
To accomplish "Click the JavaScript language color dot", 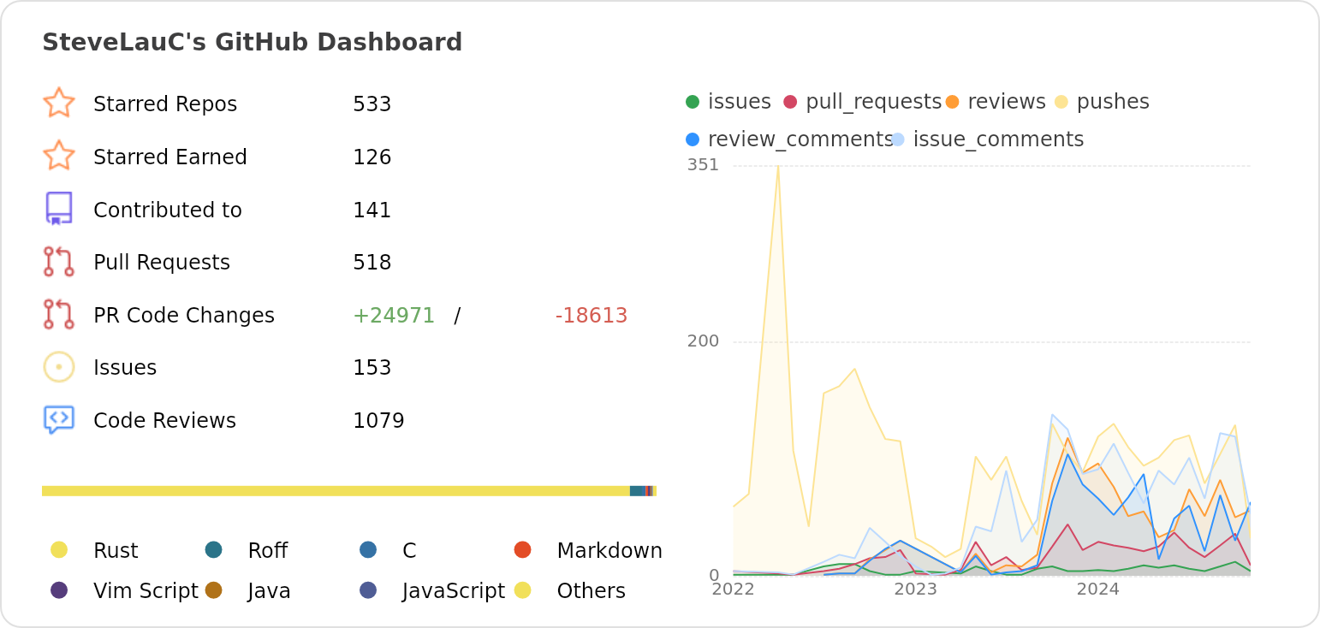I will [368, 589].
